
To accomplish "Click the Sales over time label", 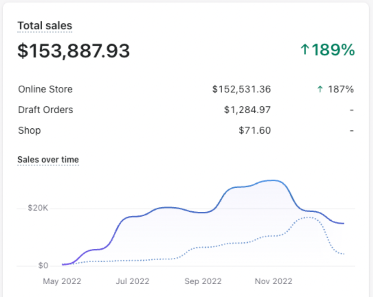I will tap(48, 160).
